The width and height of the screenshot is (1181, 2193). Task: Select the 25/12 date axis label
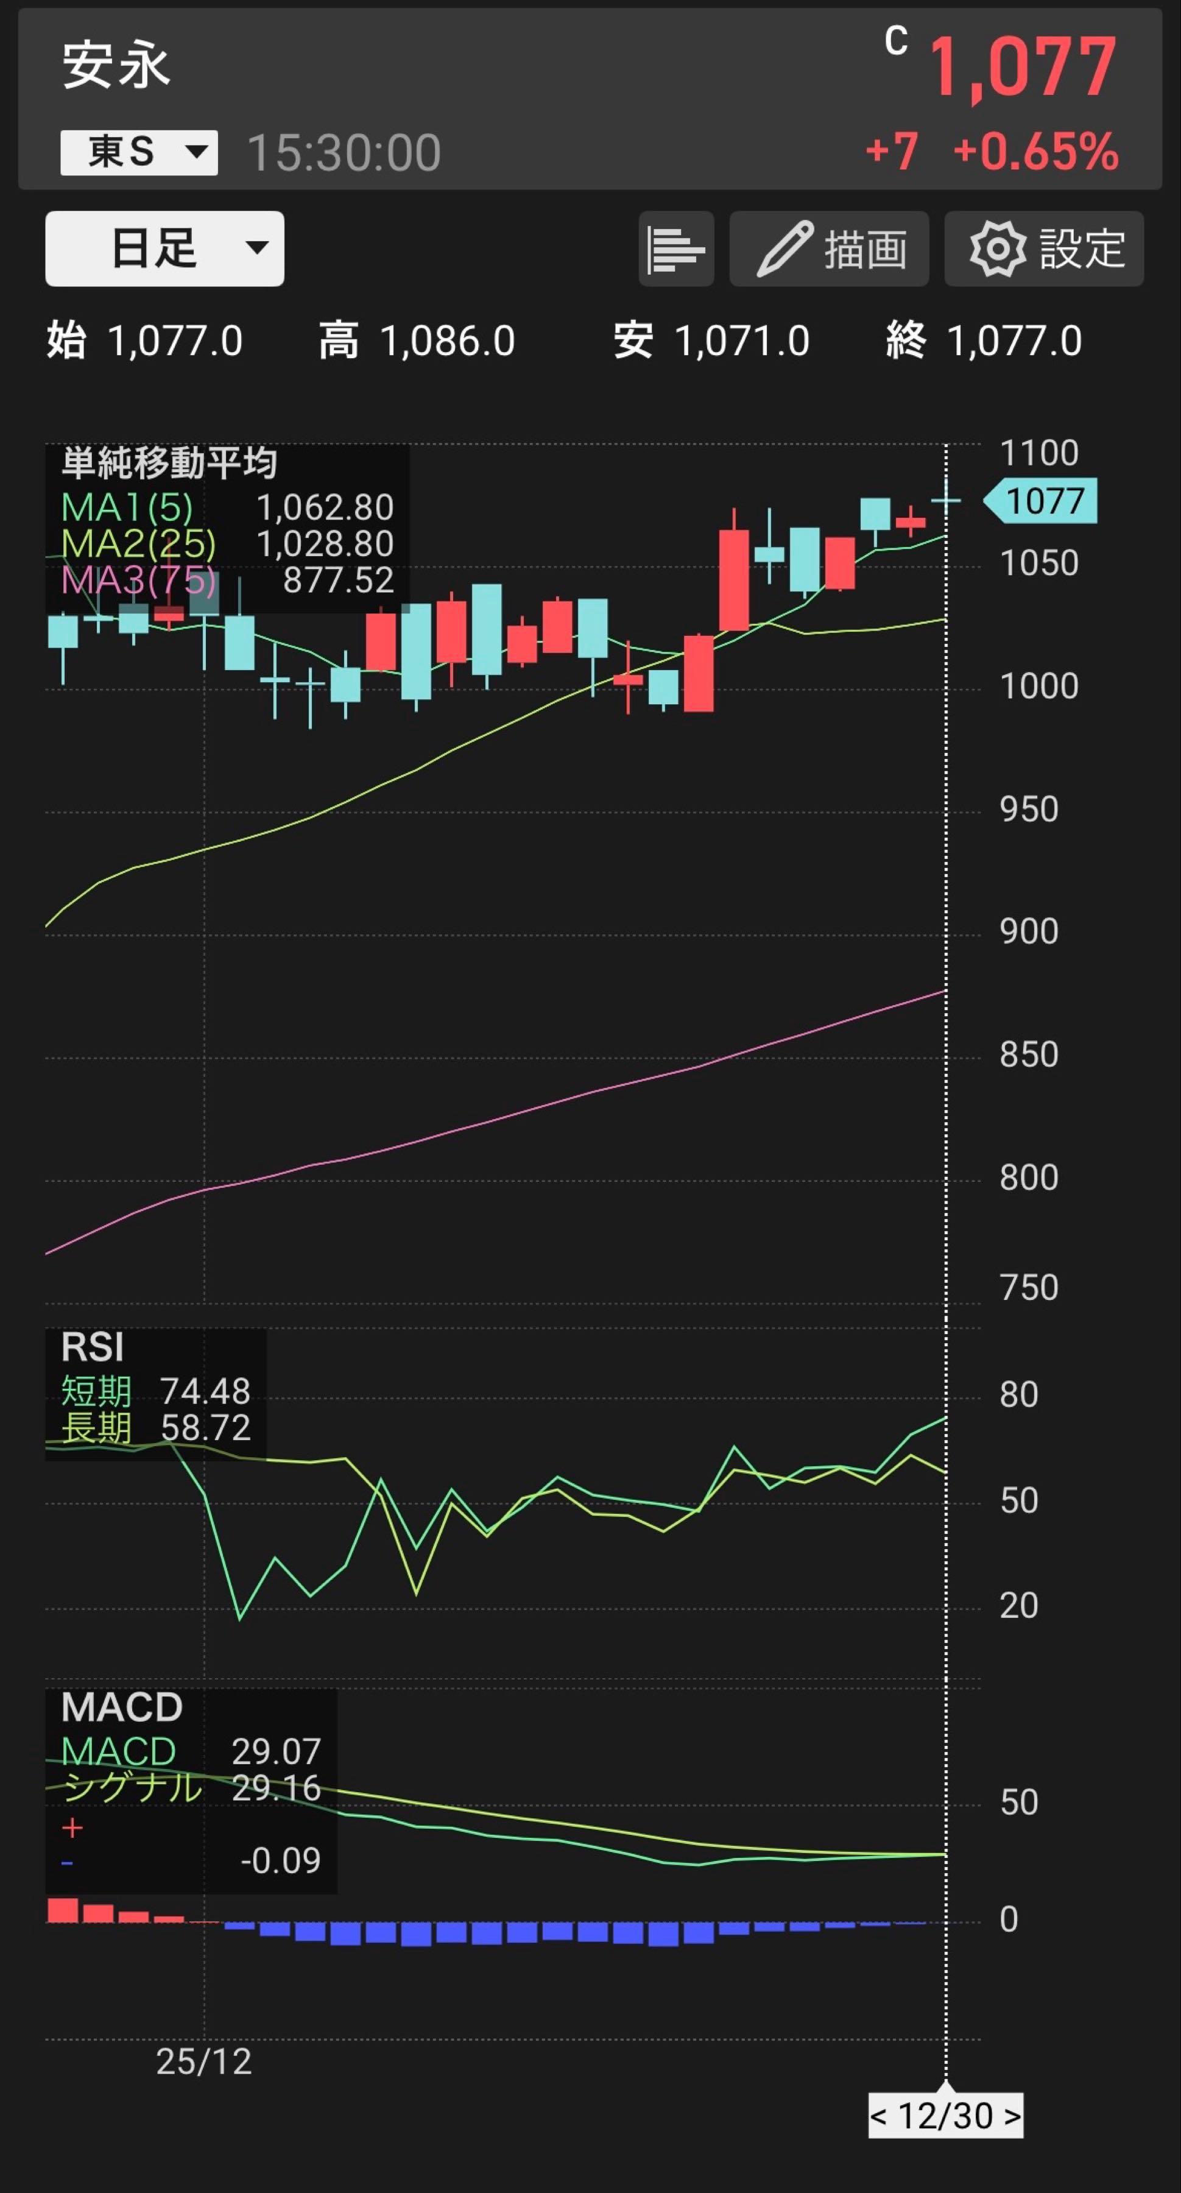point(205,2061)
